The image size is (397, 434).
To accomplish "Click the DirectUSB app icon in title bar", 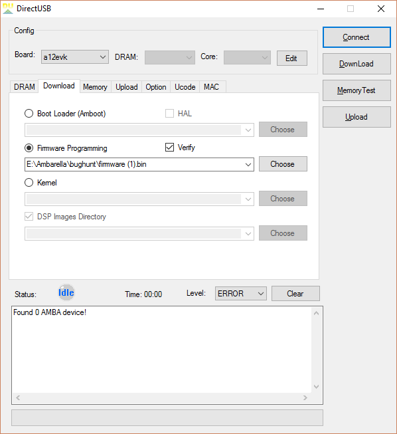I will tap(8, 9).
